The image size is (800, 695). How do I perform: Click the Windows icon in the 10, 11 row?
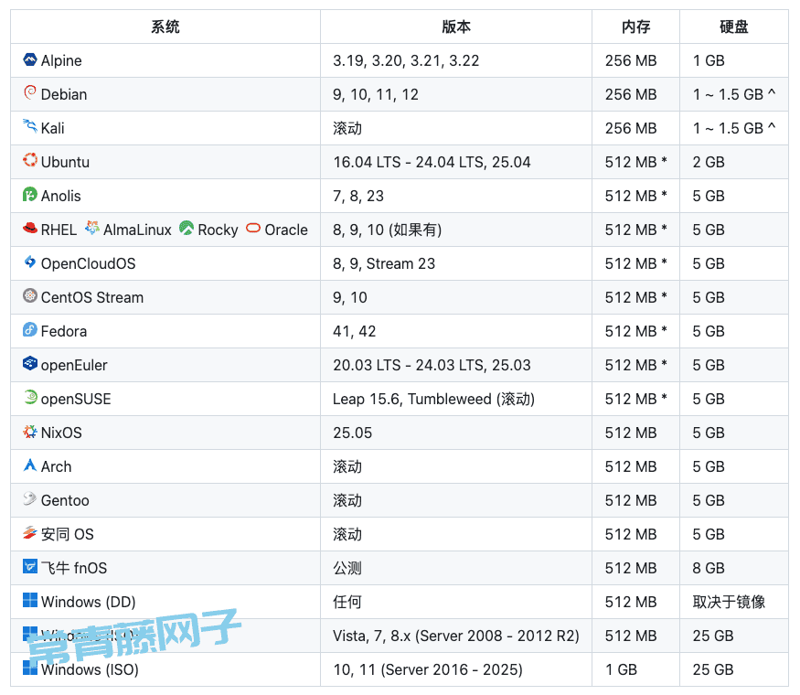click(30, 668)
